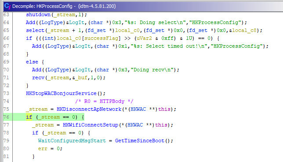
Task: Click LogIt reference on line 70
Action: click(83, 70)
